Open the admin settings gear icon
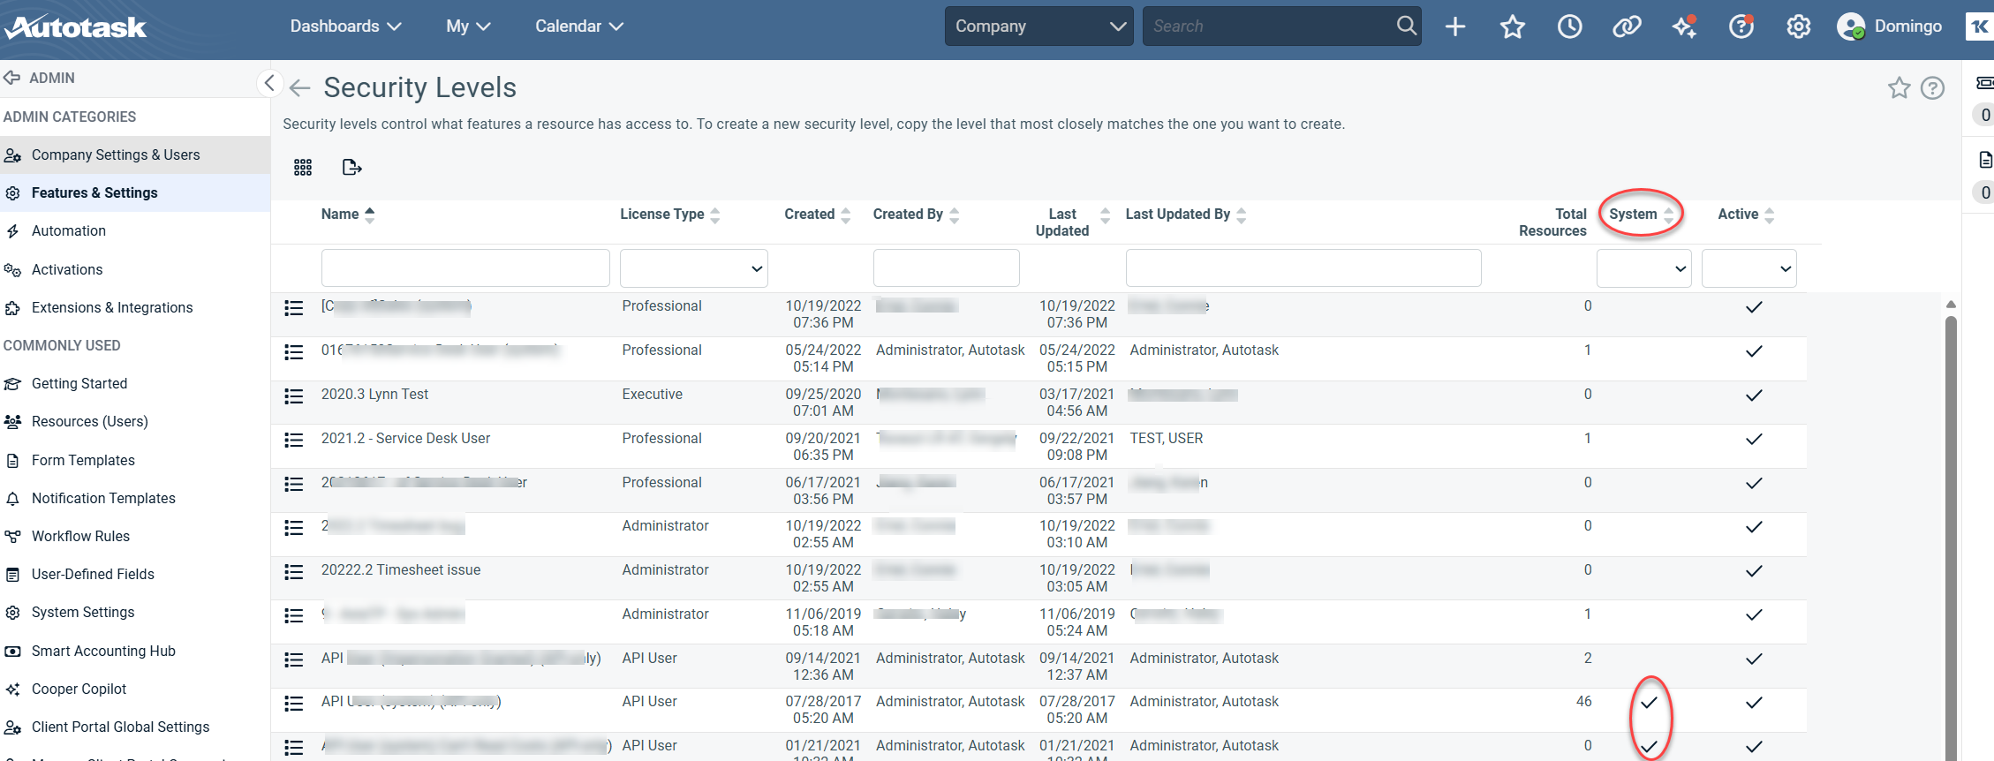The height and width of the screenshot is (761, 1994). 1798,26
